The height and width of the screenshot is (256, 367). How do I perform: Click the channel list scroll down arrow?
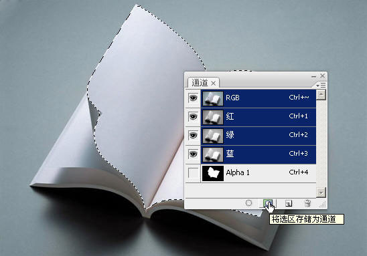[321, 193]
